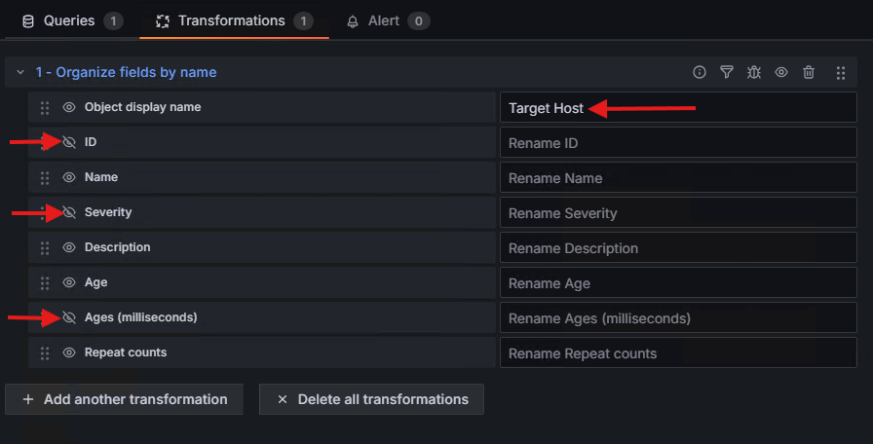Grab the transformation row drag handle

pos(841,72)
